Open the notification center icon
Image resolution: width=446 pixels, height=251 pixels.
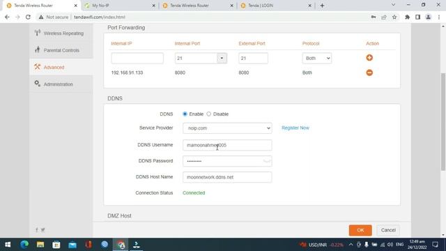435,245
